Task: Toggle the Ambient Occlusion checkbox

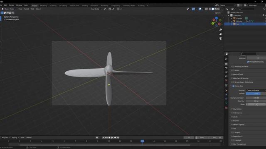Action: 233,67
